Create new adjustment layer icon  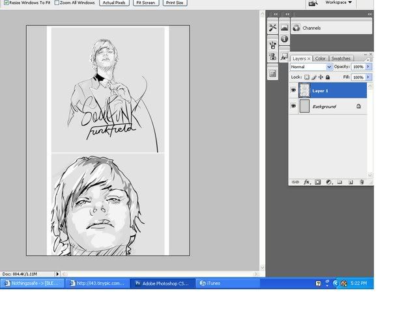328,182
